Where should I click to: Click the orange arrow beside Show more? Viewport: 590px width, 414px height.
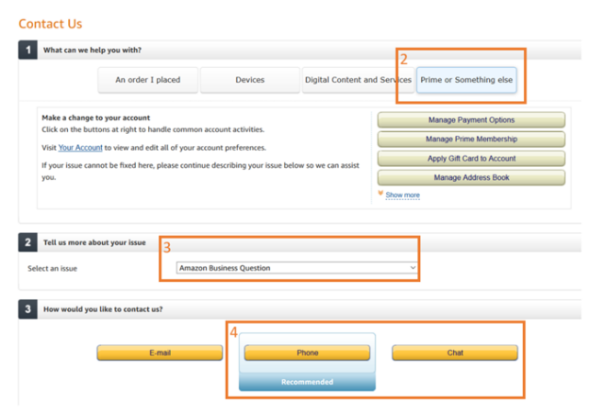click(x=380, y=195)
